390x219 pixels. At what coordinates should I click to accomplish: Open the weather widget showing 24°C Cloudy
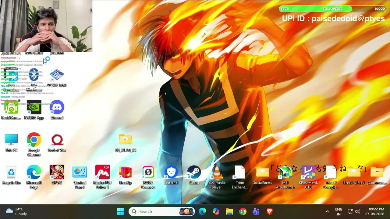click(17, 211)
